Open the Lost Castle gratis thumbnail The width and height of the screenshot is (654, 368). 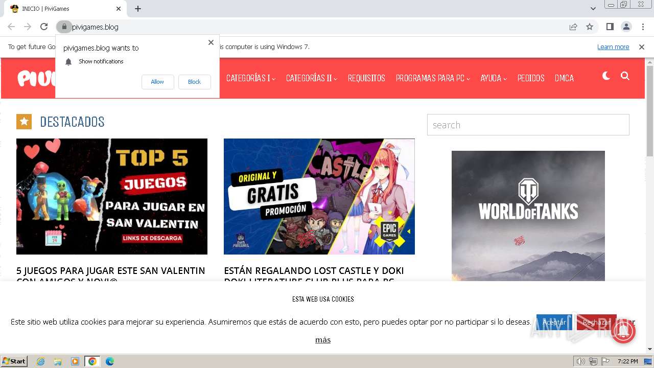pos(319,196)
